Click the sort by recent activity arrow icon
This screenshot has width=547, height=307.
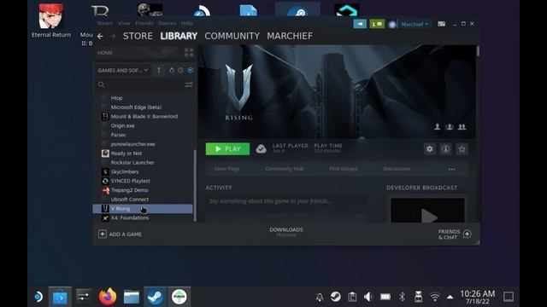tap(159, 70)
